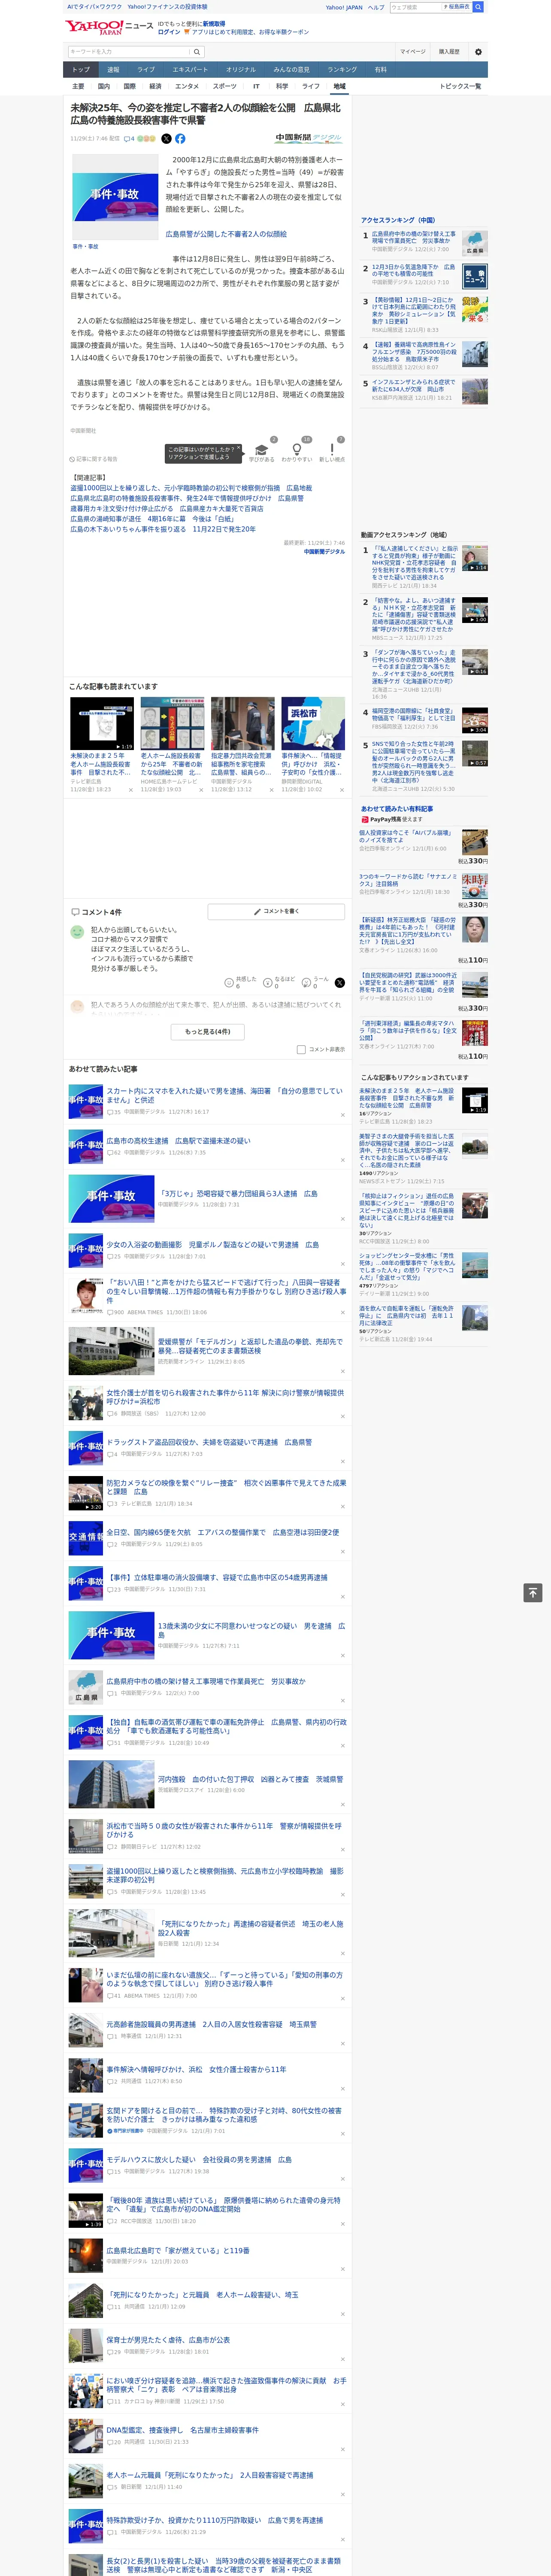Open マイページ
The width and height of the screenshot is (551, 2576).
pos(413,52)
